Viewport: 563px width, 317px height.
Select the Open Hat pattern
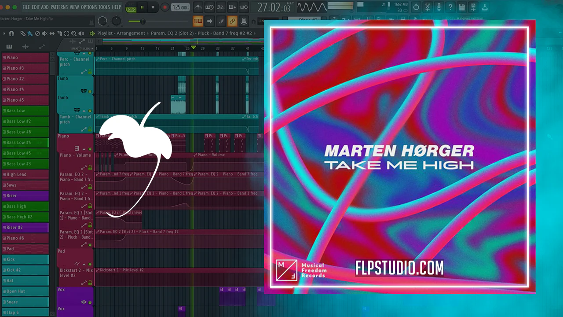(25, 291)
